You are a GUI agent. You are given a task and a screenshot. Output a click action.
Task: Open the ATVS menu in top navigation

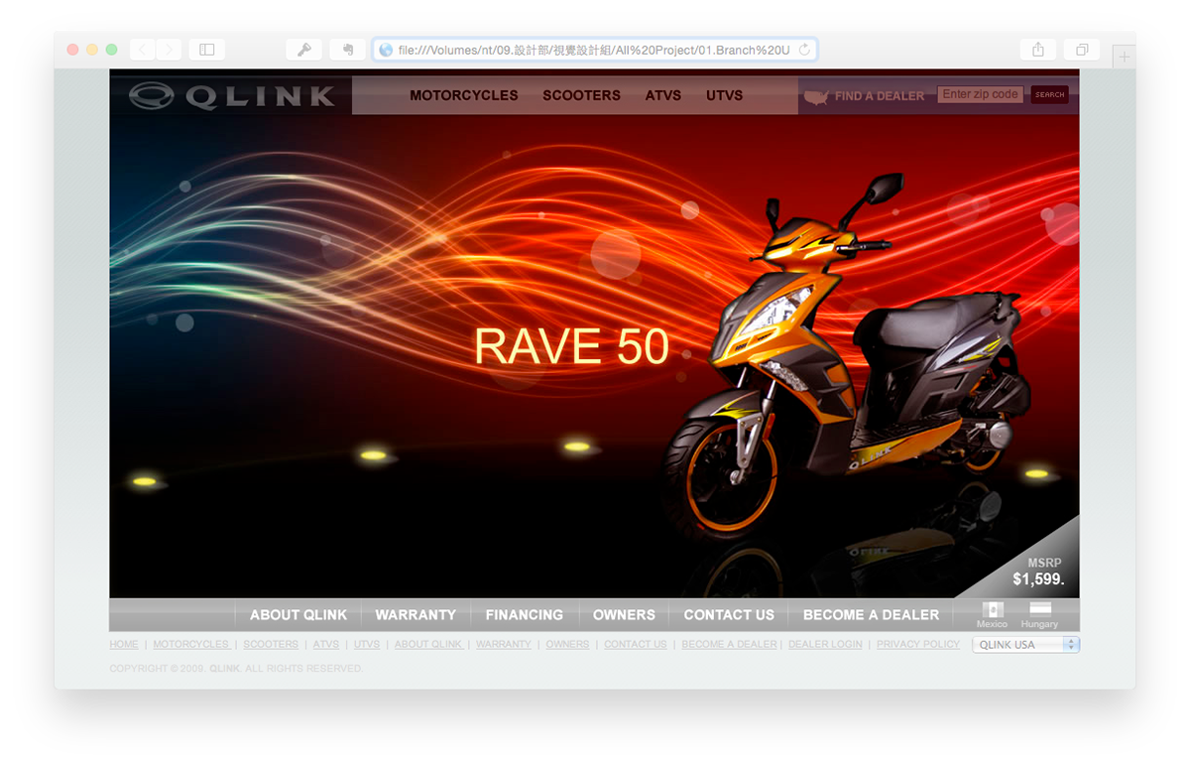[663, 95]
